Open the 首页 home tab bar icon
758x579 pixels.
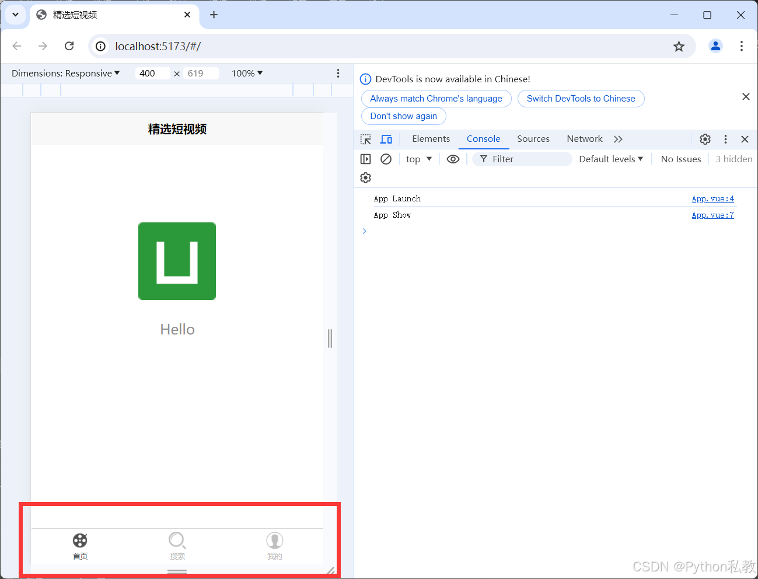click(x=80, y=540)
